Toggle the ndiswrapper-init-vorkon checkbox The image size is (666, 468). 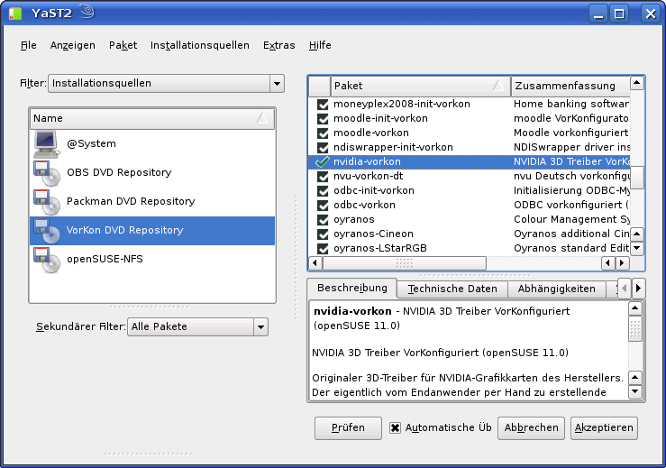point(323,148)
